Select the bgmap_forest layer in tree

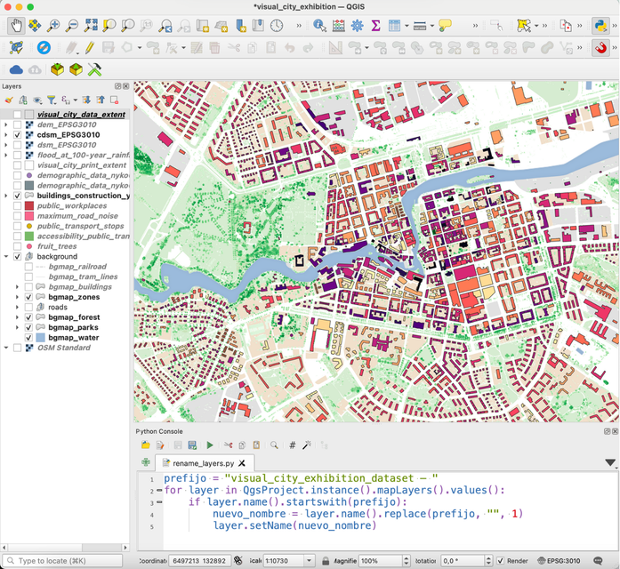click(x=74, y=317)
